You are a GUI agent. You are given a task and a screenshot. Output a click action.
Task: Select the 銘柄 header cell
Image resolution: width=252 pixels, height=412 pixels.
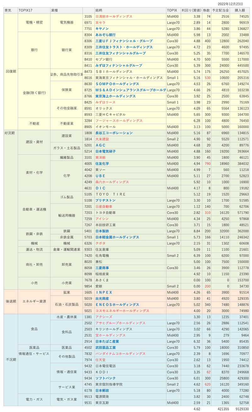[130, 10]
